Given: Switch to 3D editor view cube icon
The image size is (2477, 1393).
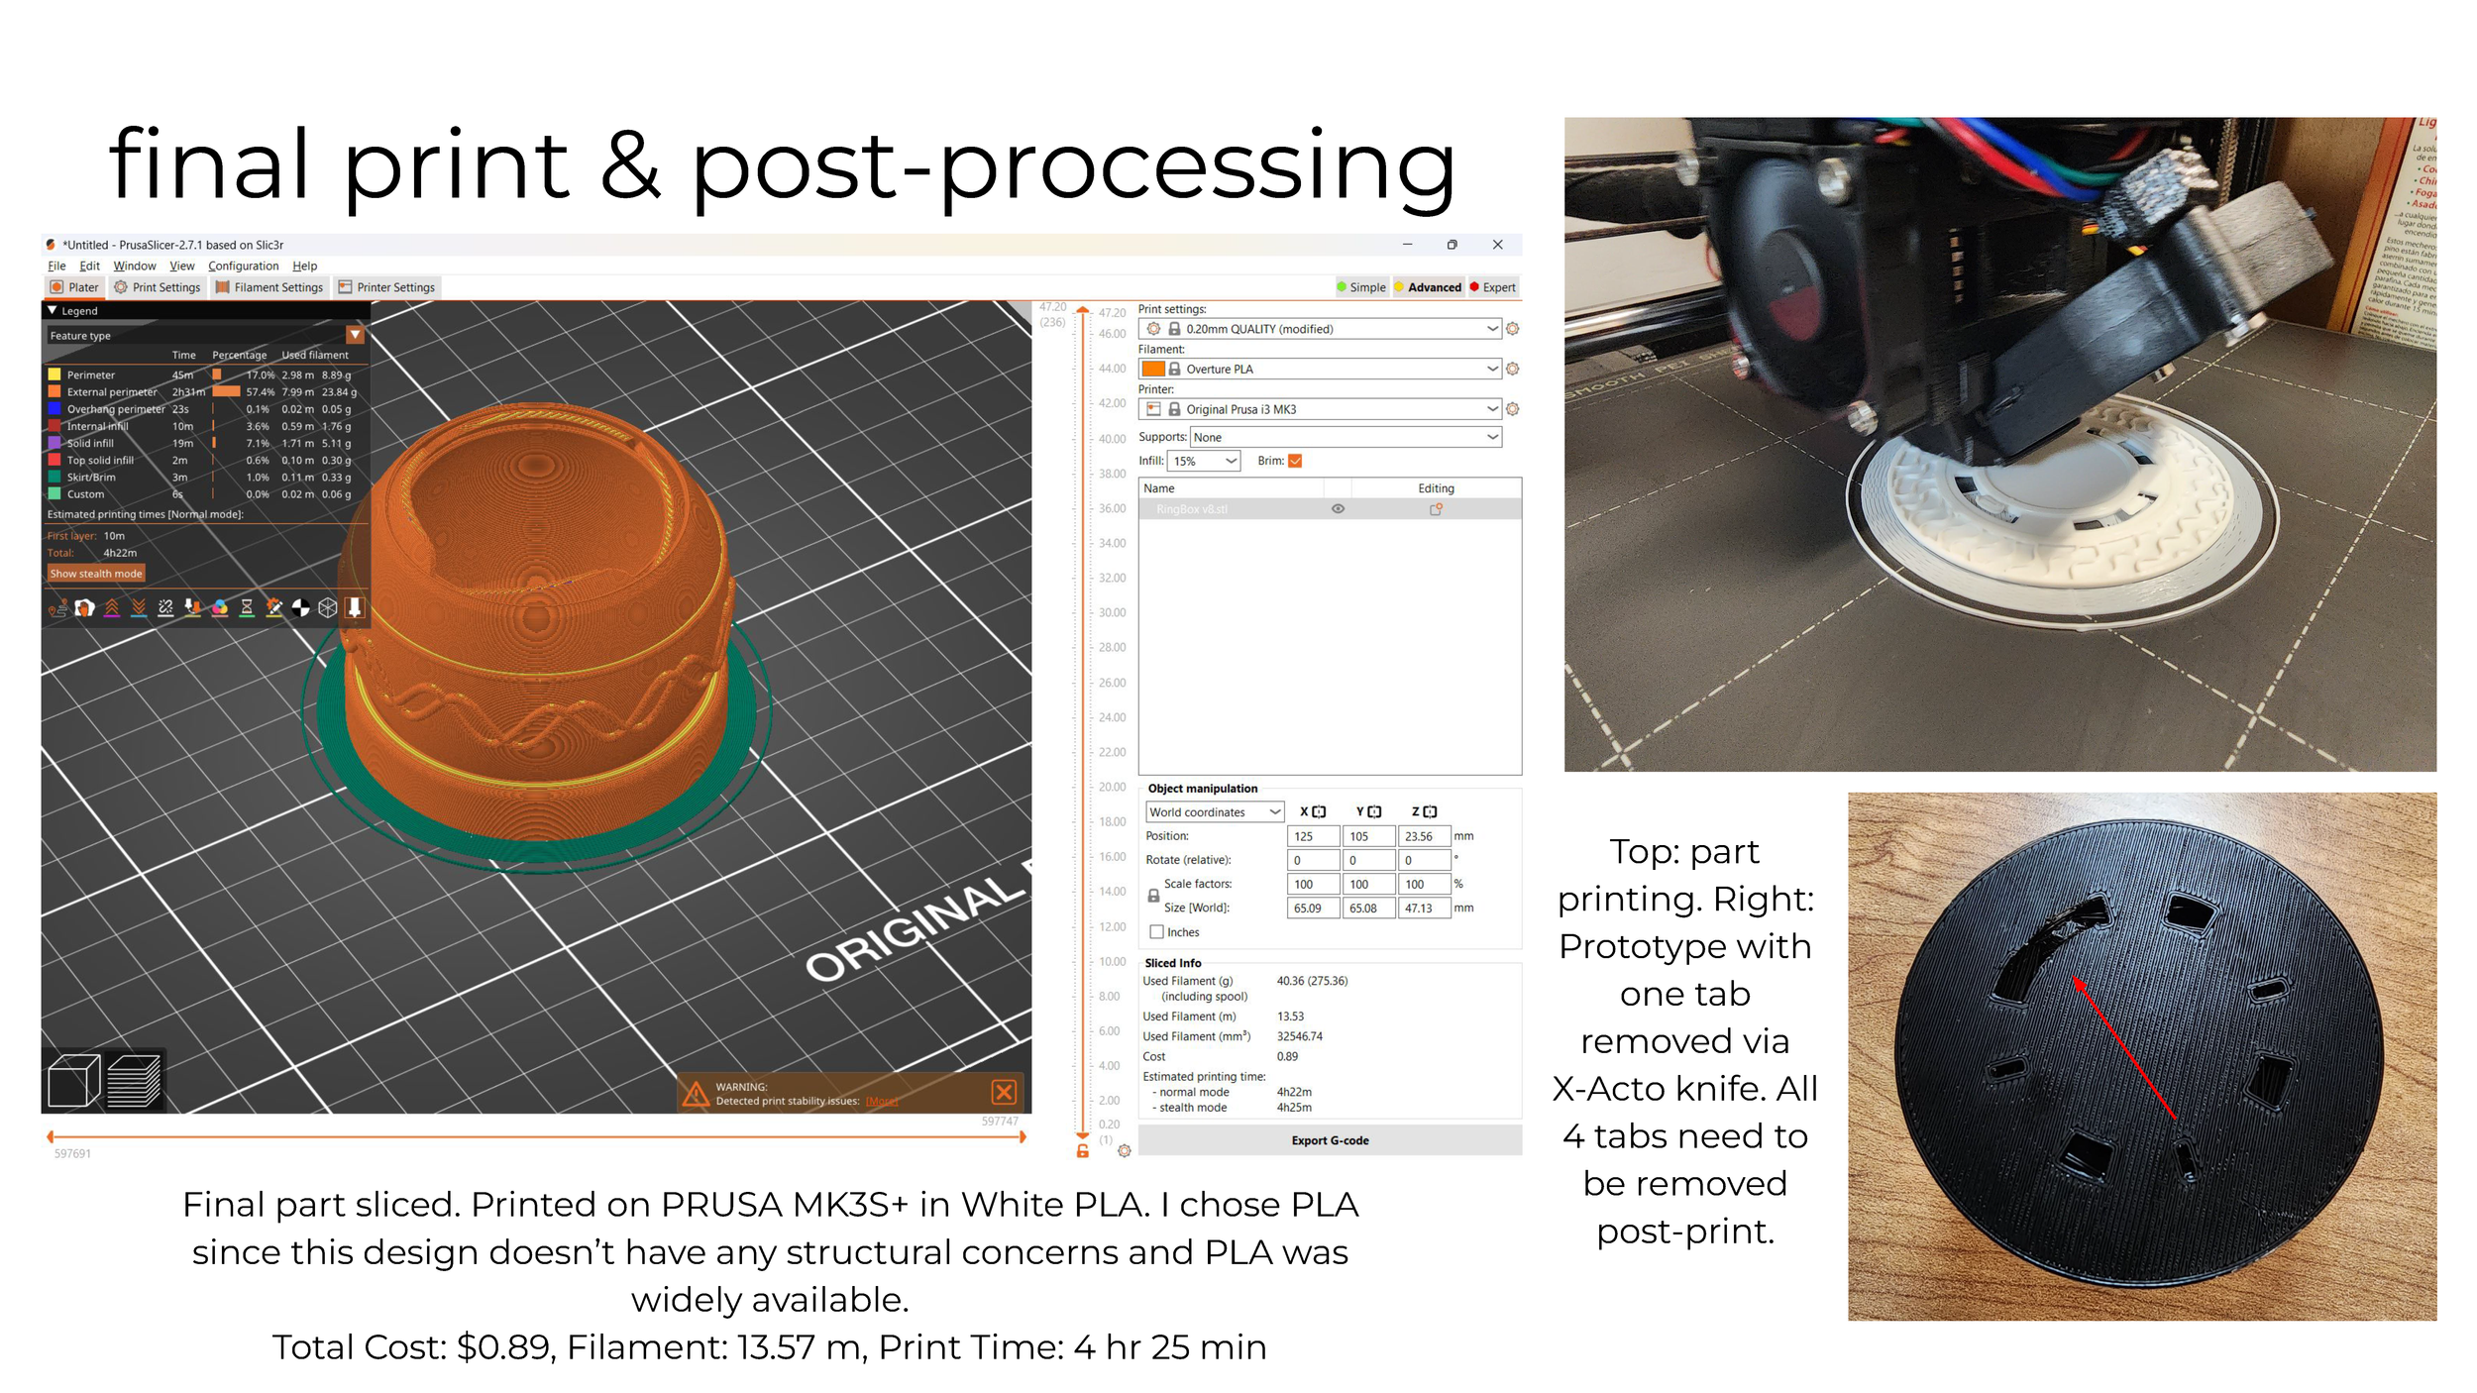Looking at the screenshot, I should [x=73, y=1081].
